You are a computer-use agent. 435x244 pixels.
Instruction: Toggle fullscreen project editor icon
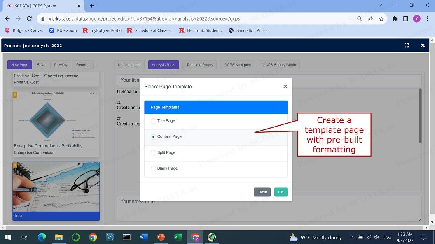[x=407, y=46]
